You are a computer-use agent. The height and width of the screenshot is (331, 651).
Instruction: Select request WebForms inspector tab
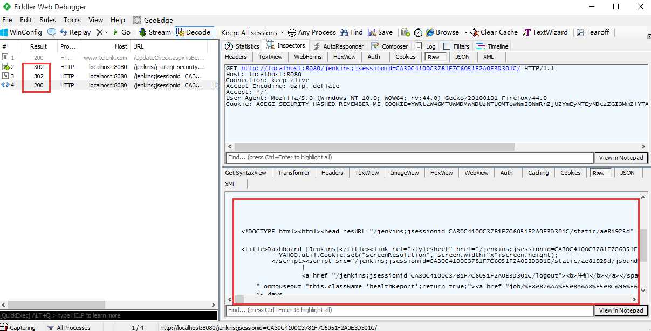308,57
